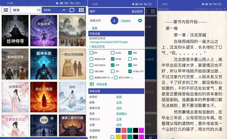The height and width of the screenshot is (139, 227).
Task: Click the search field 搜索
Action: pyautogui.click(x=26, y=10)
